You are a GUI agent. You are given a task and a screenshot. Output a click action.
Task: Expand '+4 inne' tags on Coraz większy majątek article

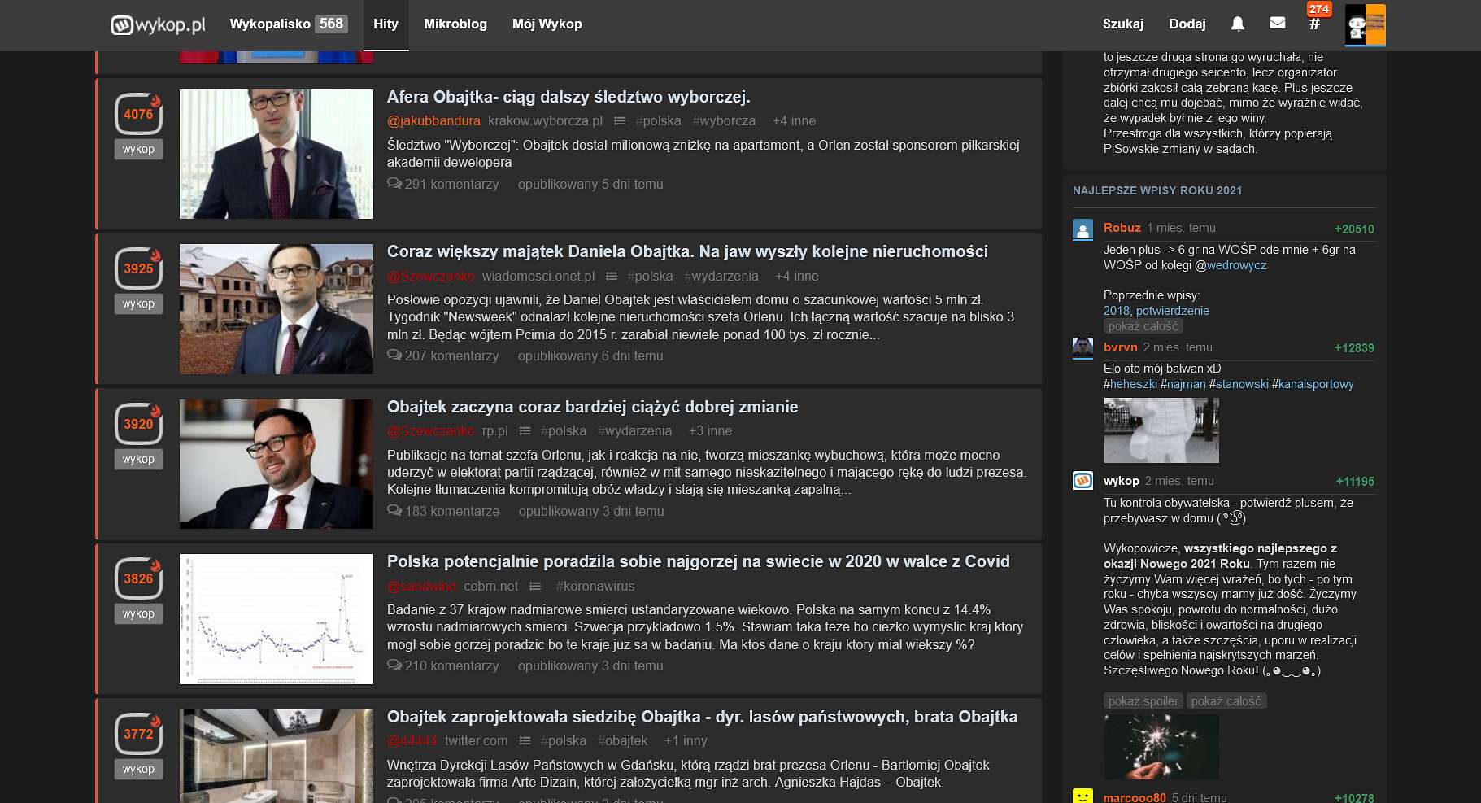[797, 276]
